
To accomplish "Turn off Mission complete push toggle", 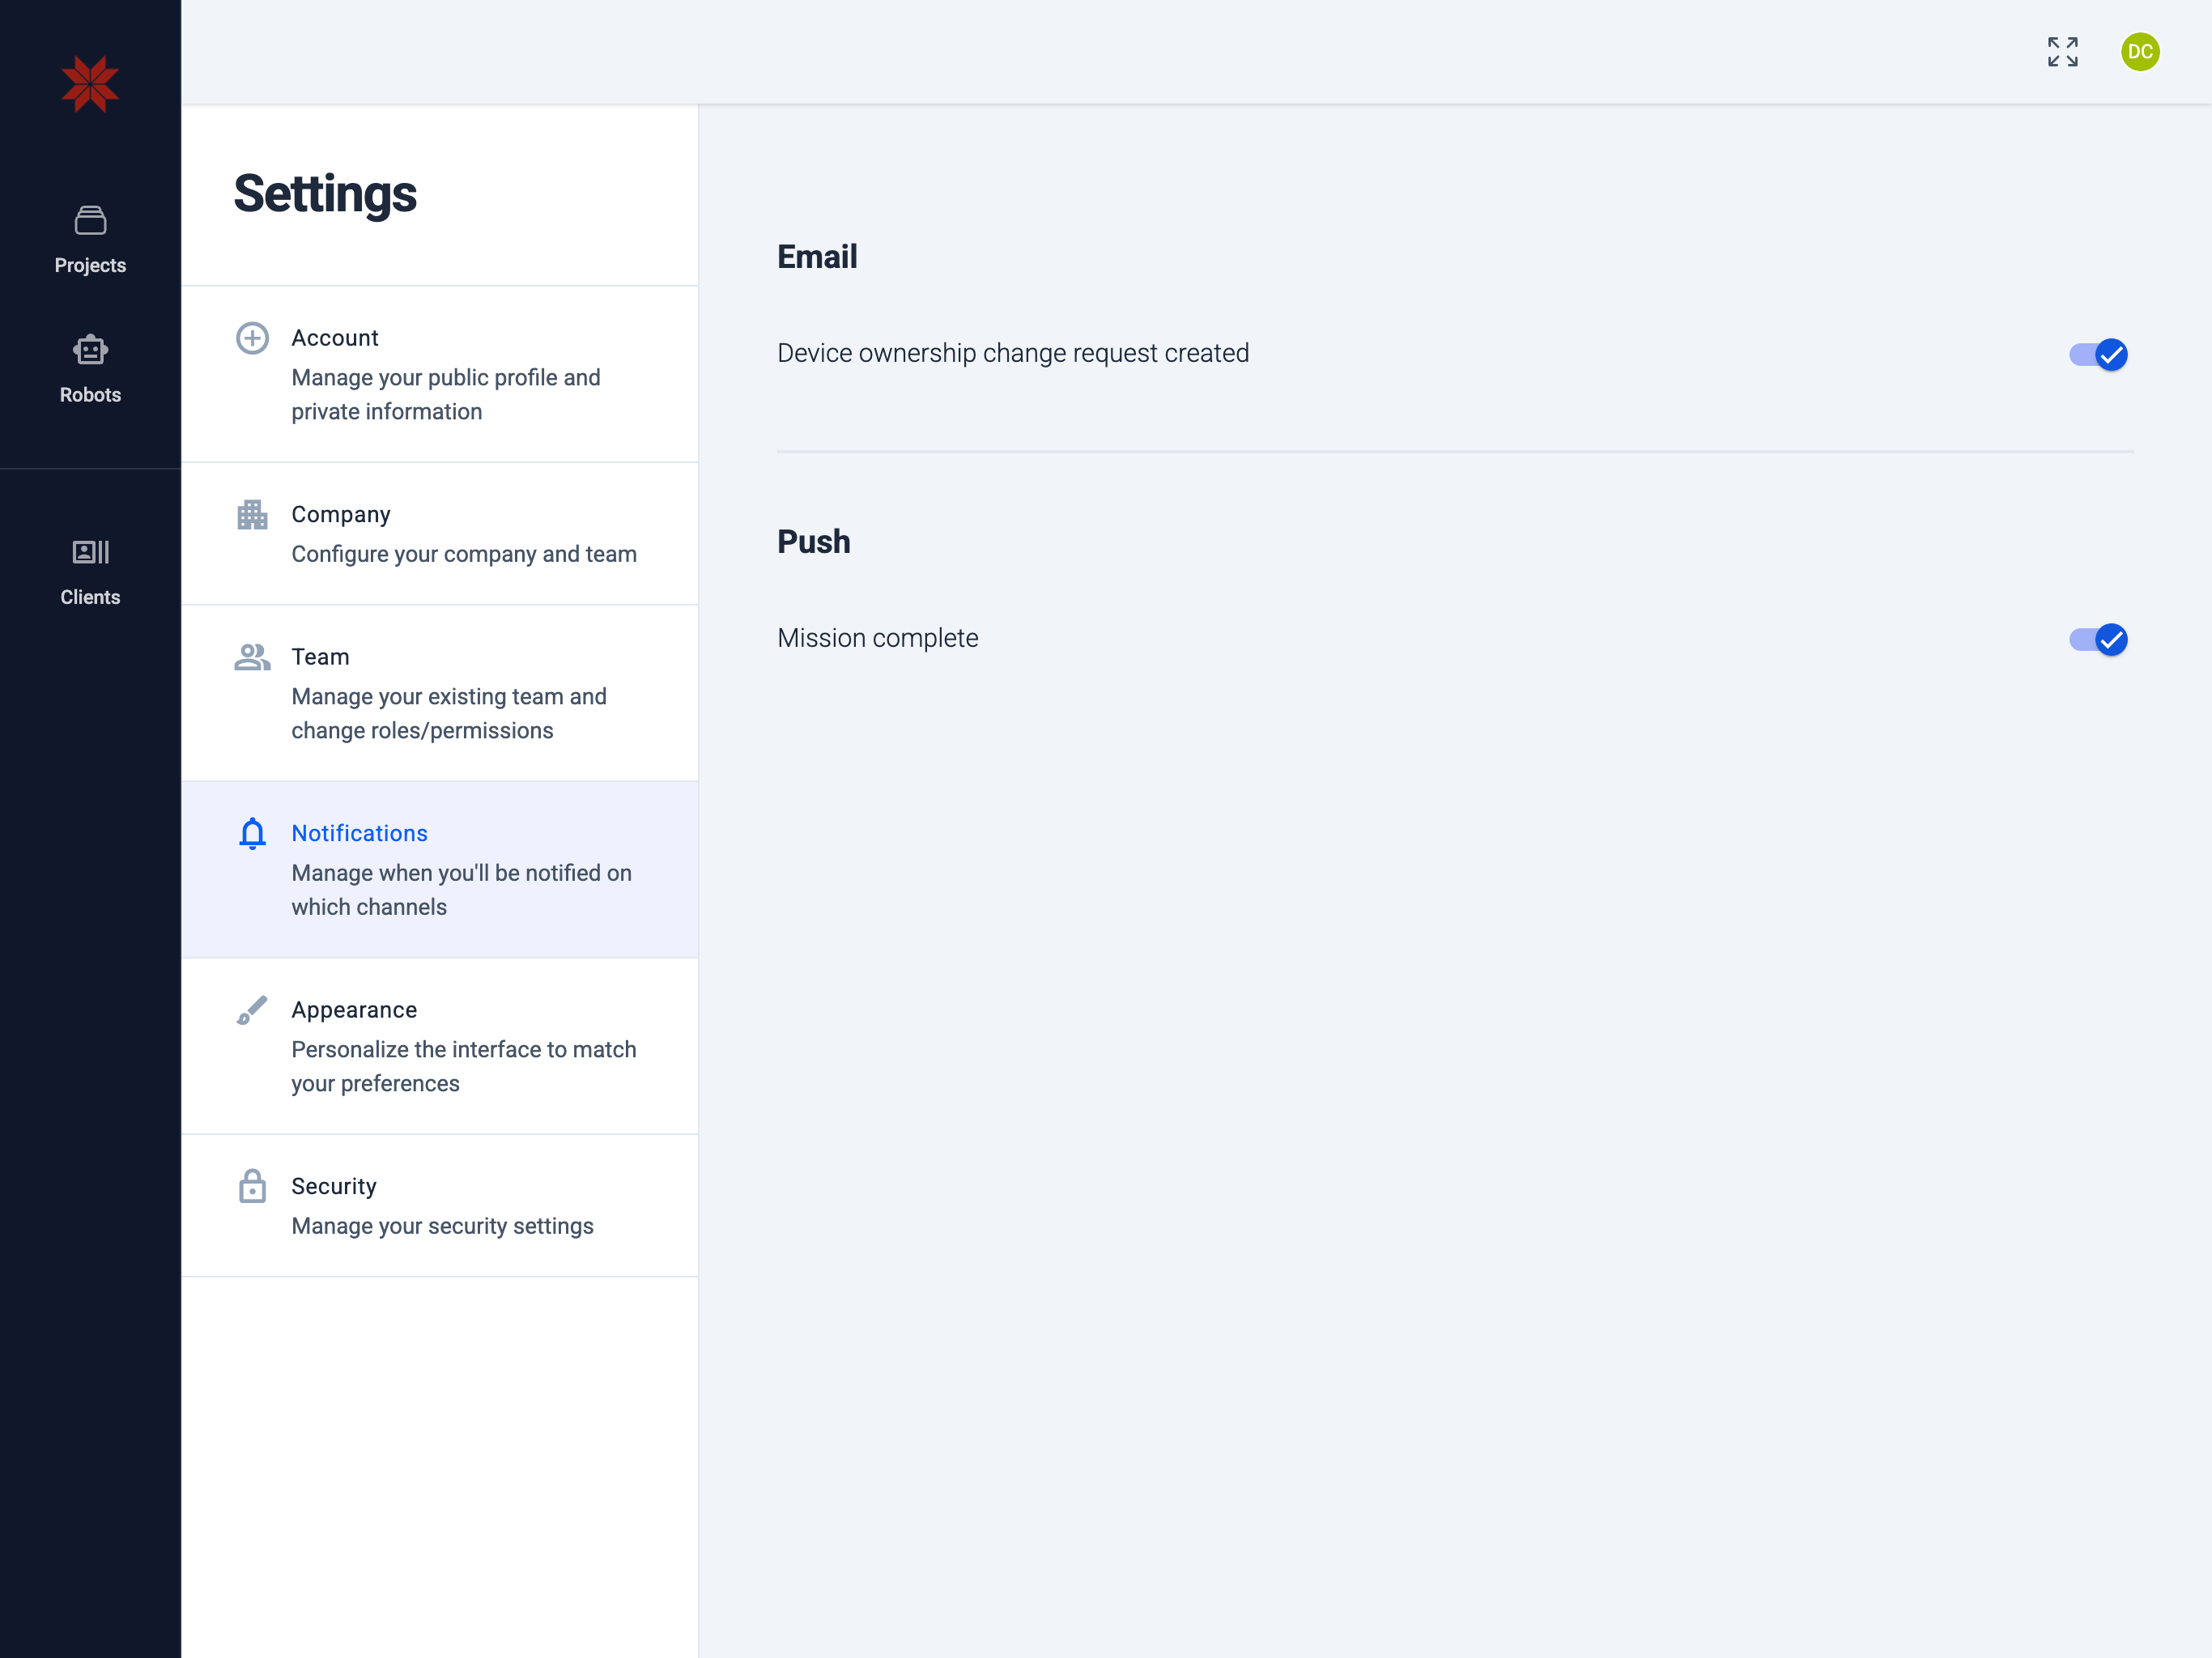I will click(2098, 640).
